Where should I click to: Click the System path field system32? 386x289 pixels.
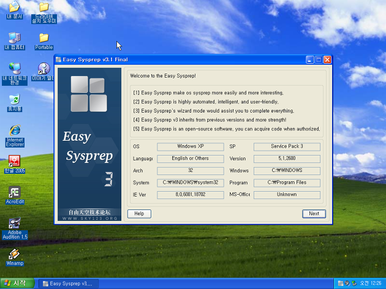pos(191,182)
